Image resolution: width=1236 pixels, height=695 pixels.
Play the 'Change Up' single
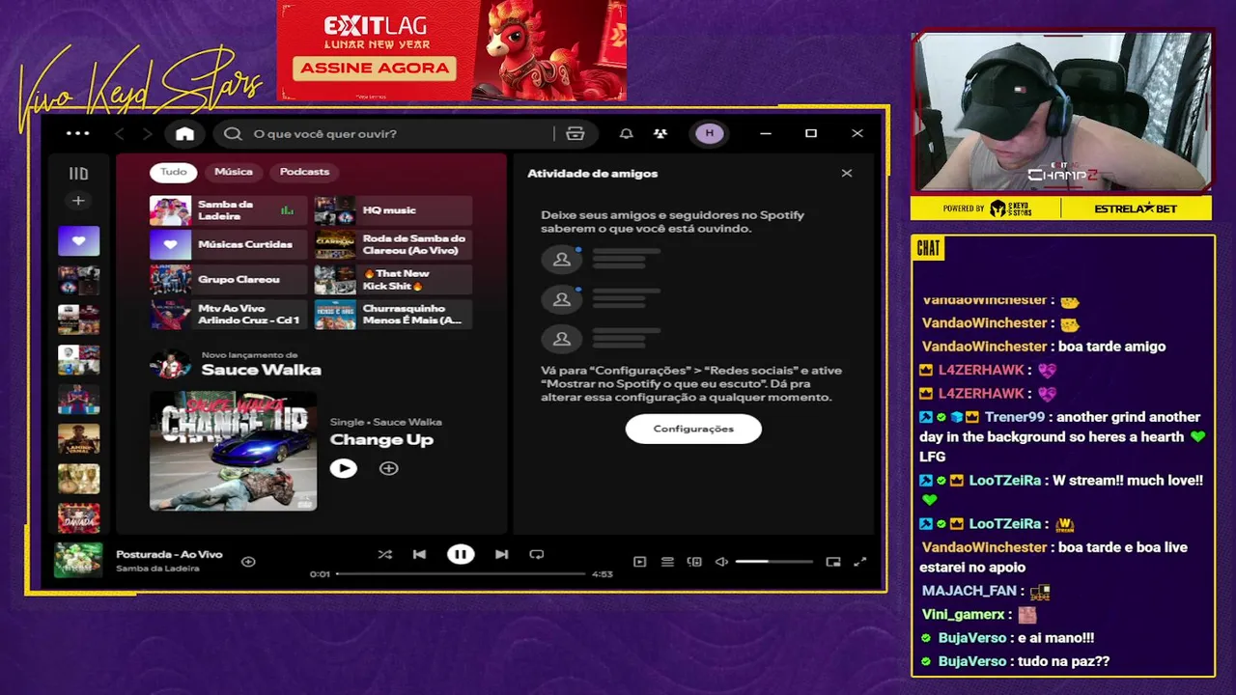pos(343,468)
